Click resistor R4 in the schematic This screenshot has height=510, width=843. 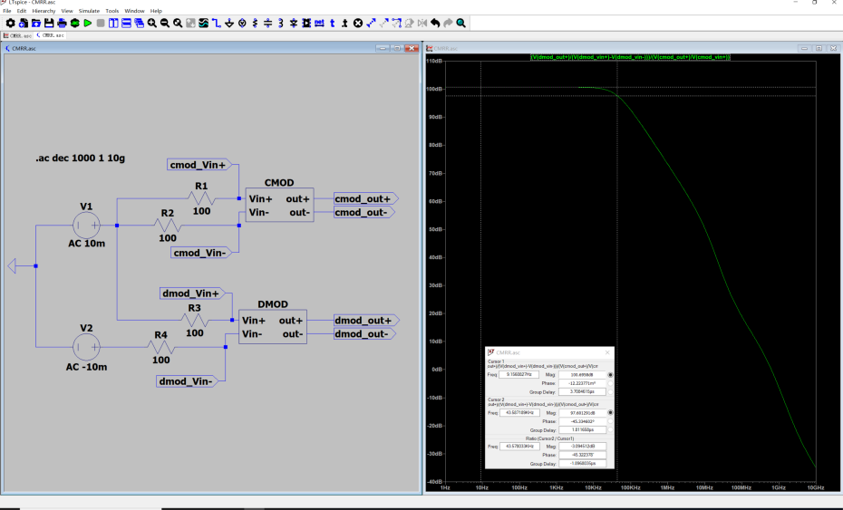point(160,347)
